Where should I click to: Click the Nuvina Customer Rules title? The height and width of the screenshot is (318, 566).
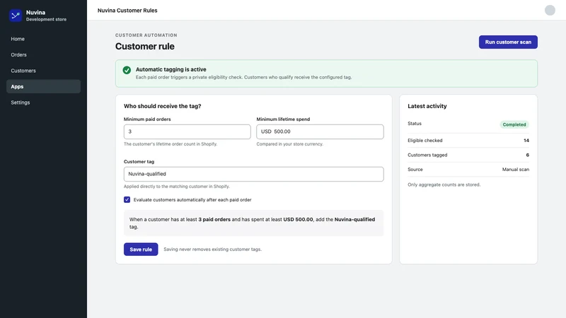[x=127, y=11]
